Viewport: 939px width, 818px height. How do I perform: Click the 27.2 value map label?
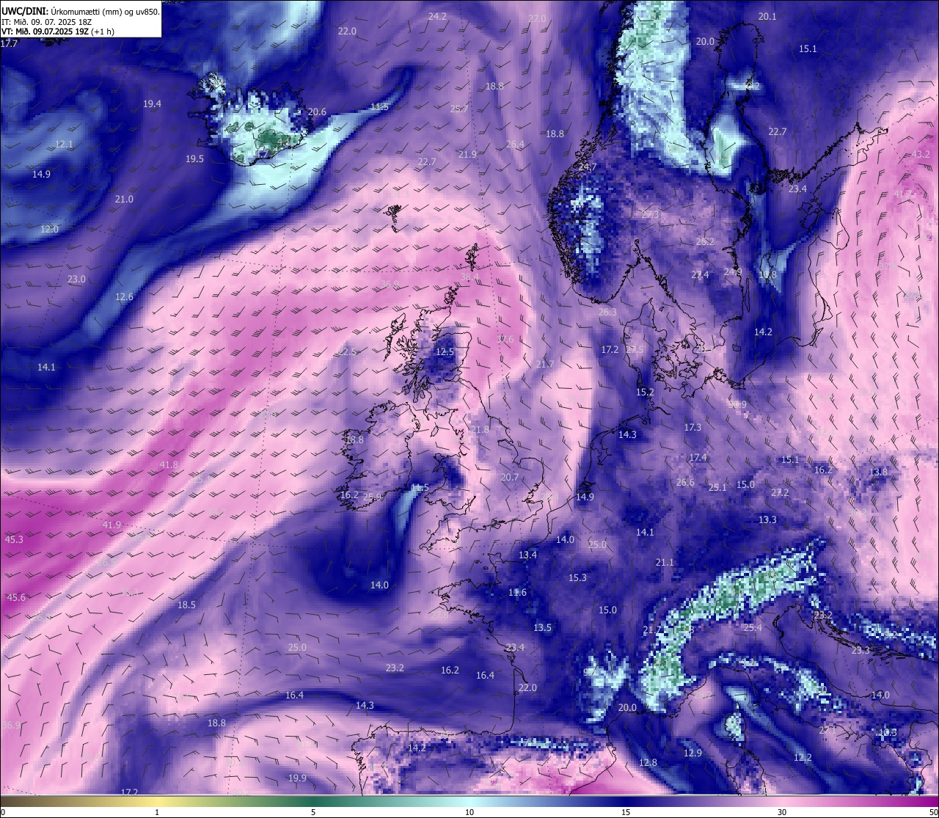click(x=779, y=493)
